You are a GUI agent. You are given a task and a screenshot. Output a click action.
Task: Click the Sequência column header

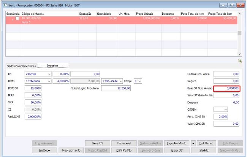[13, 14]
